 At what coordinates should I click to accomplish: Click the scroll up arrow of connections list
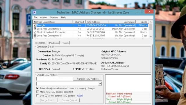click(x=151, y=22)
